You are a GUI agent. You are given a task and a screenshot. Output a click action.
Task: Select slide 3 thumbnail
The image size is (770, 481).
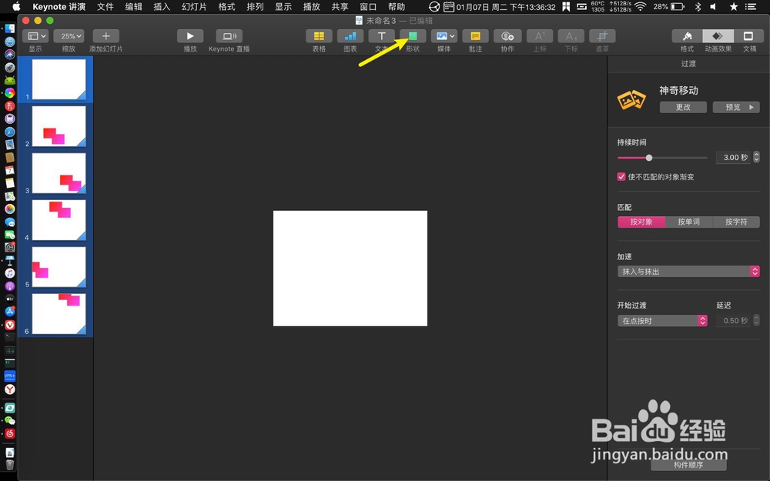(x=59, y=173)
